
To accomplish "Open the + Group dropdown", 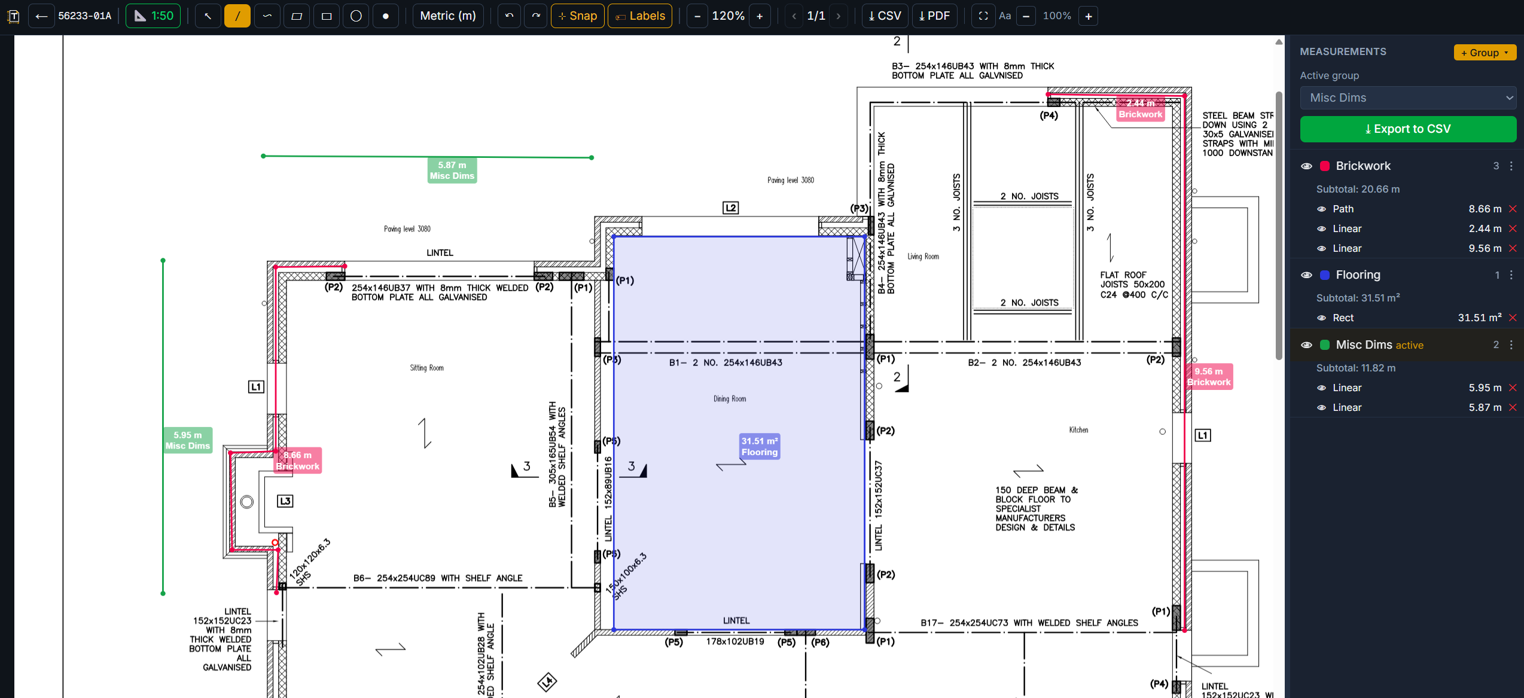I will (1485, 53).
